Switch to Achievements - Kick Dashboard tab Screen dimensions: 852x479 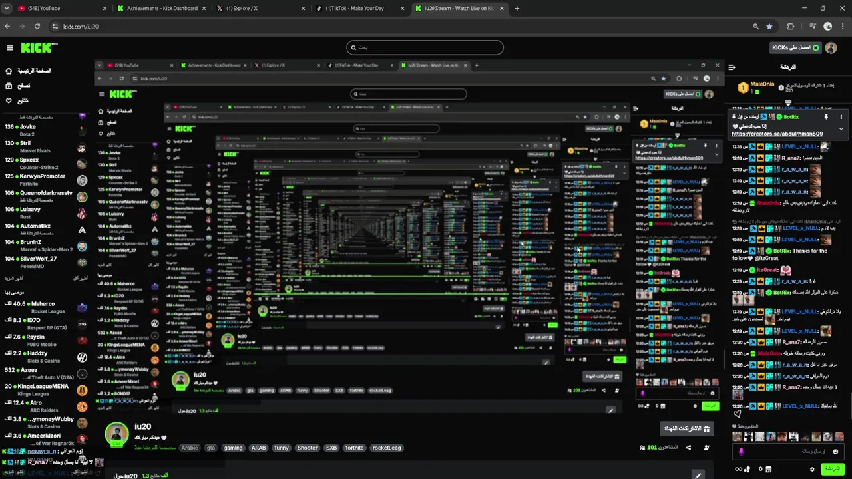[162, 8]
